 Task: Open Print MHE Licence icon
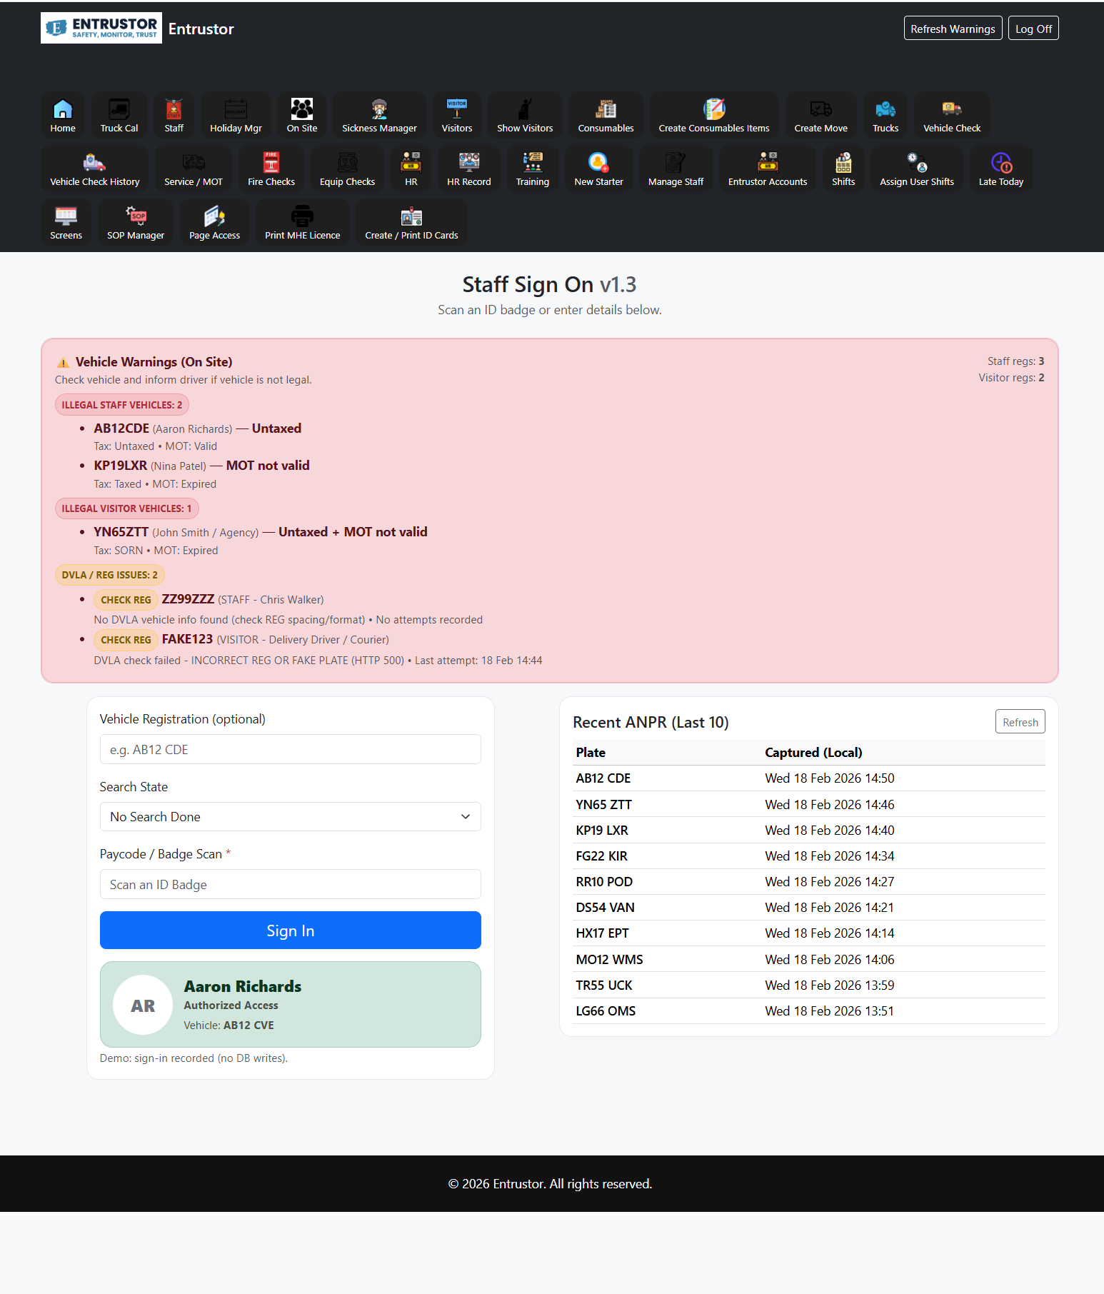coord(303,222)
